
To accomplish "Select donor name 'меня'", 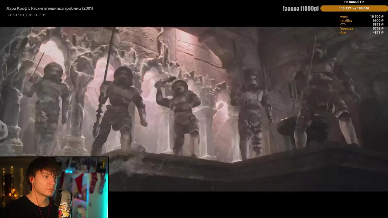I will pyautogui.click(x=343, y=17).
